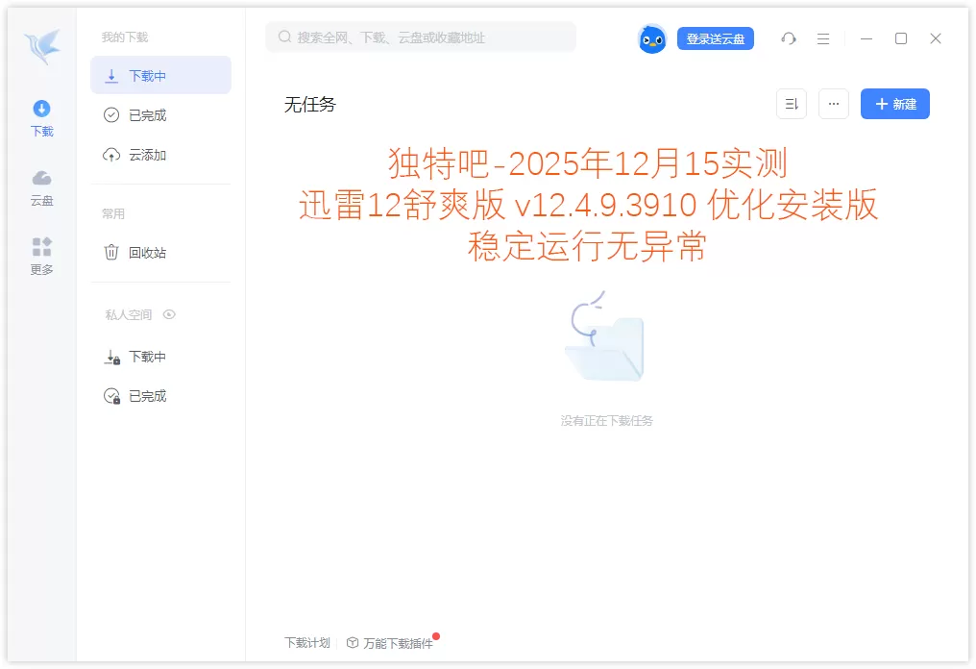Open the Thunder mascot assistant icon

(x=652, y=38)
